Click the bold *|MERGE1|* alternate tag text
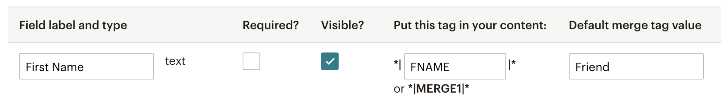The height and width of the screenshot is (105, 721). click(438, 89)
